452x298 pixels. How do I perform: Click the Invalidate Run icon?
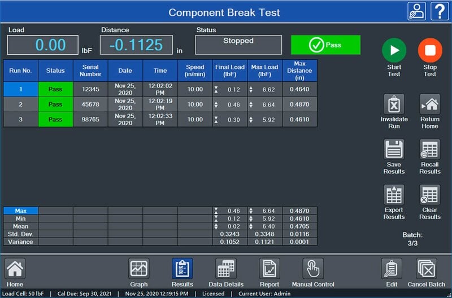pyautogui.click(x=394, y=104)
